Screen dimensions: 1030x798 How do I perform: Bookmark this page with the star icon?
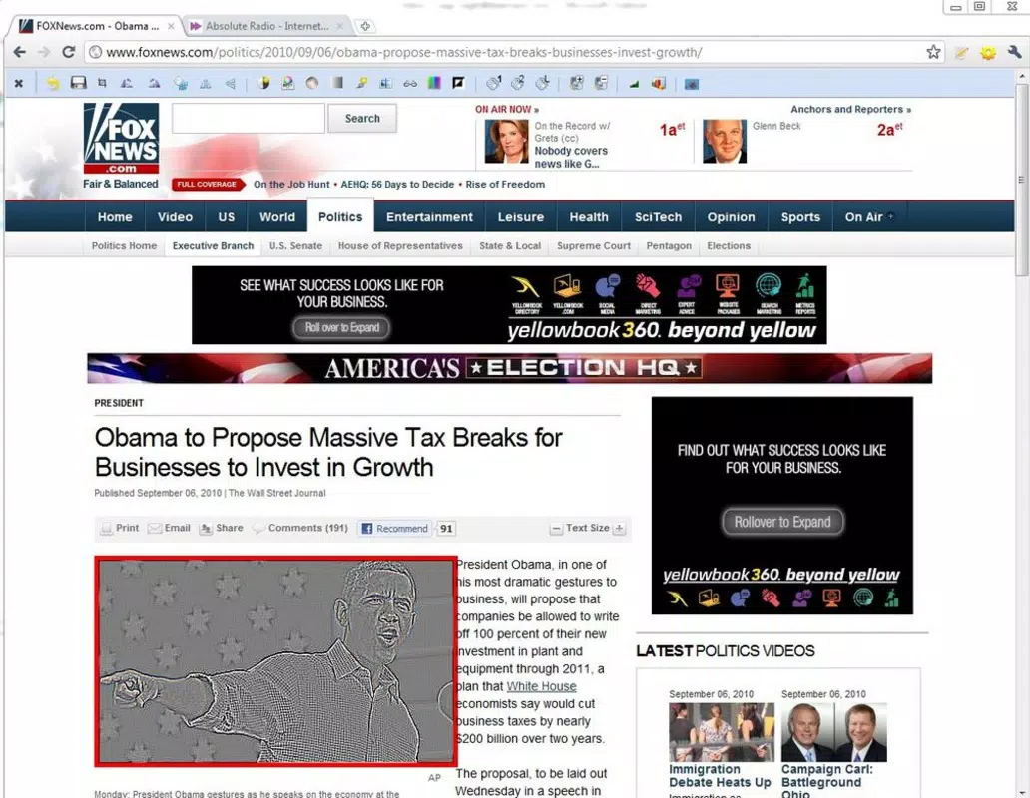[x=933, y=52]
